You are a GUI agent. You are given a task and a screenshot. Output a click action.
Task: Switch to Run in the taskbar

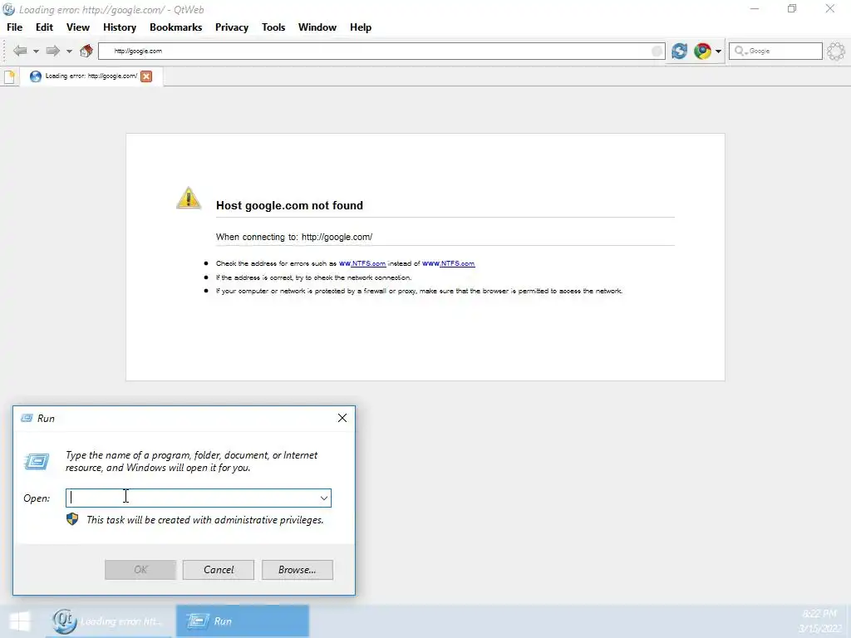(x=243, y=621)
